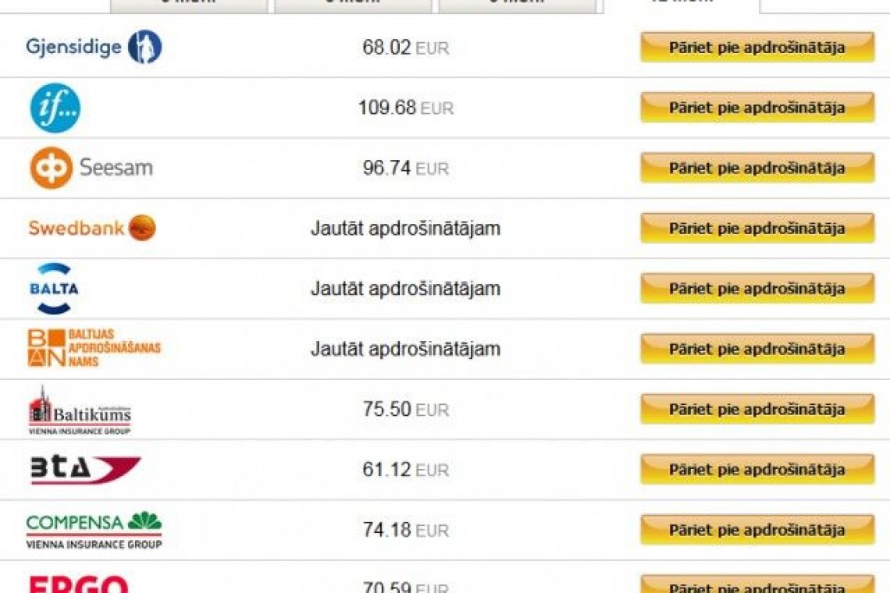
Task: Click 'Pāriet pie apdrošinātāja' for if...
Action: click(757, 107)
